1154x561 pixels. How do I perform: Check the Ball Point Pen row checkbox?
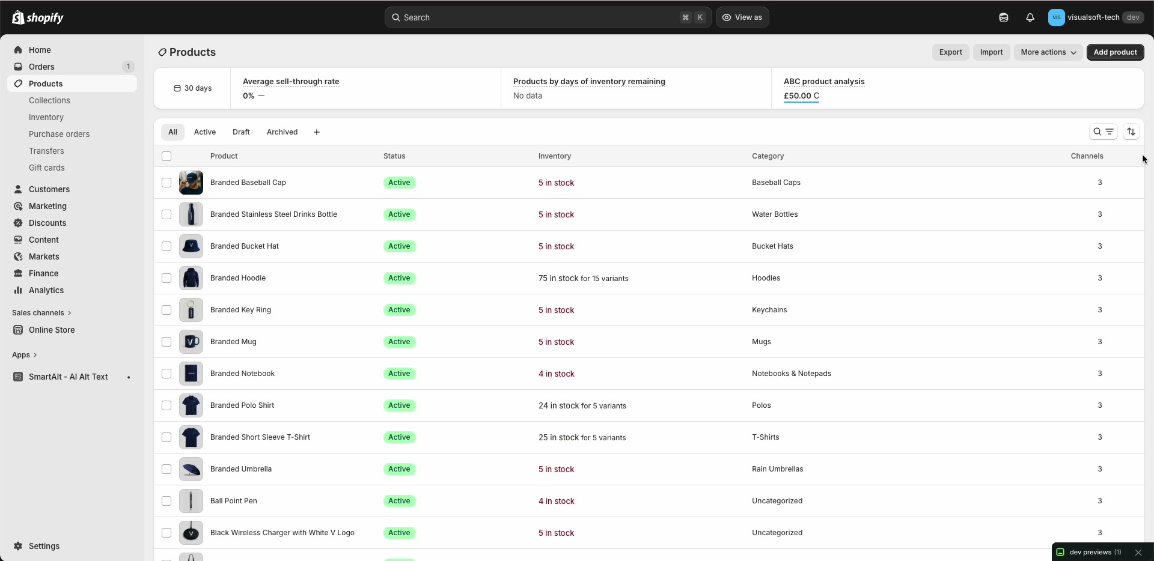pyautogui.click(x=166, y=500)
